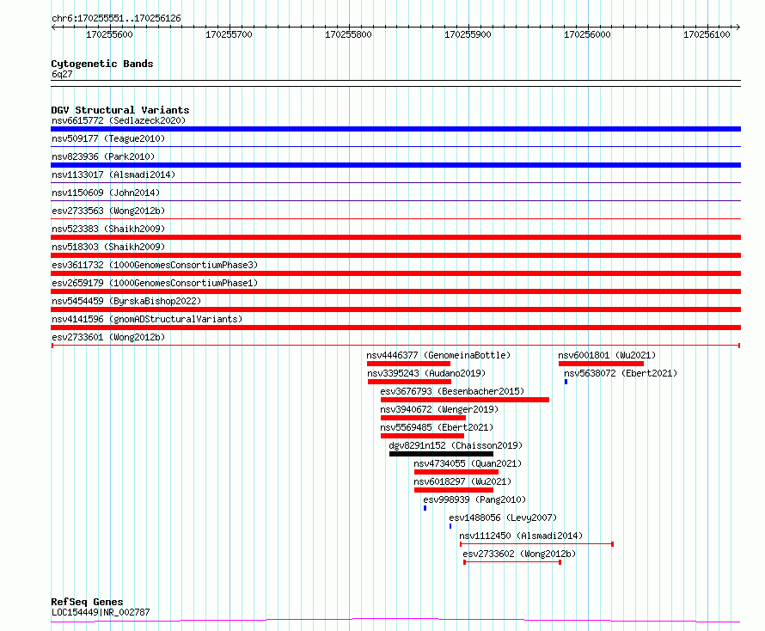Select the esv3676793 long red bar

[465, 400]
